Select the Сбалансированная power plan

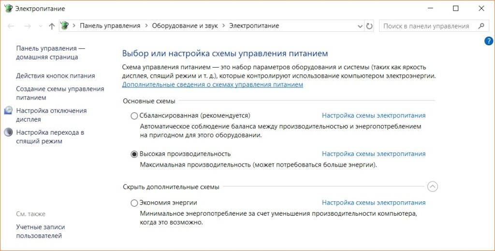tap(134, 116)
